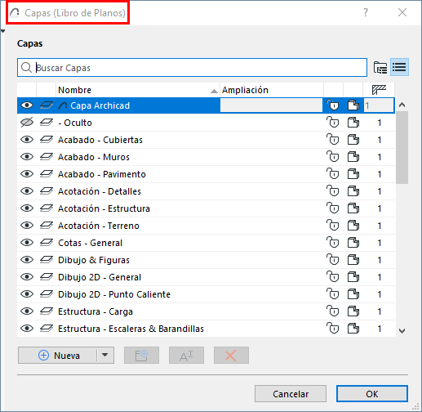
Task: Open the Nueva button dropdown arrow
Action: click(105, 355)
